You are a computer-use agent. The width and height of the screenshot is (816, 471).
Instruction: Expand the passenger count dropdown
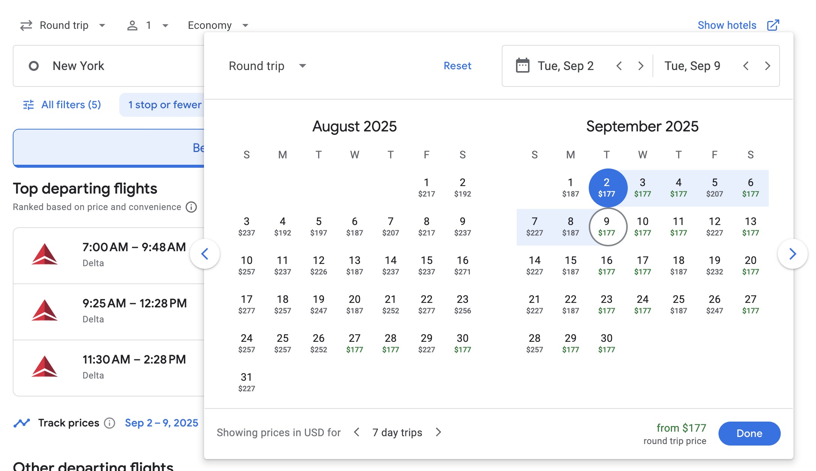tap(149, 25)
